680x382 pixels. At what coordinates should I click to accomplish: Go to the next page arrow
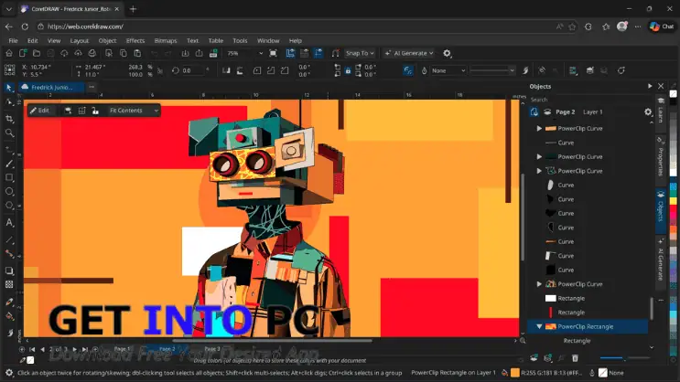pyautogui.click(x=75, y=349)
